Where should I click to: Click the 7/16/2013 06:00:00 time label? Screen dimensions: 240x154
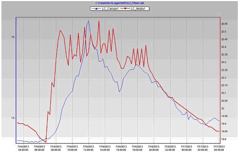40,148
